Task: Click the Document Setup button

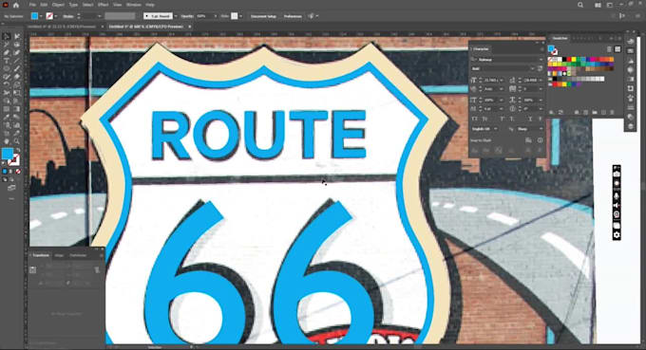Action: 264,16
